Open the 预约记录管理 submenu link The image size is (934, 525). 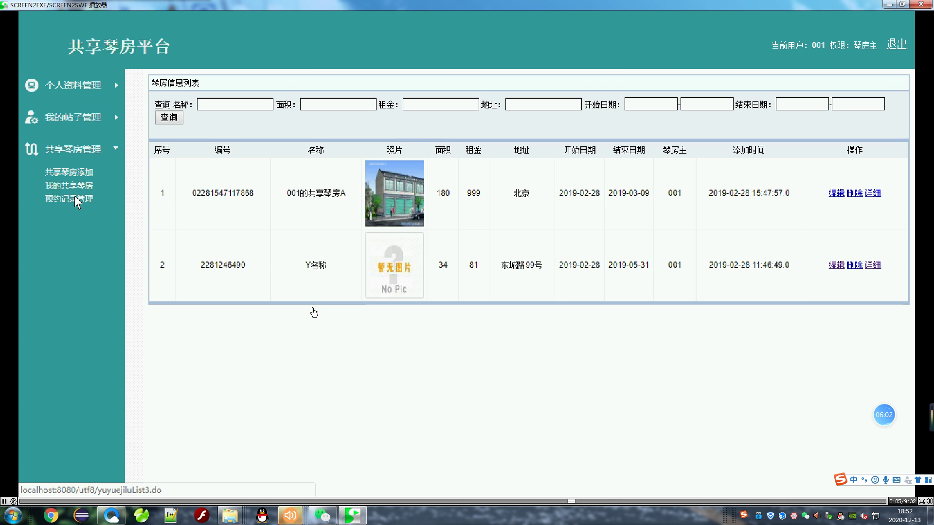pos(69,198)
